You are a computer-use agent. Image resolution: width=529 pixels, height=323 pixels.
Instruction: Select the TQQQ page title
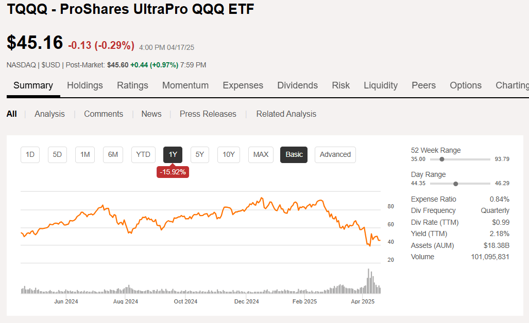(x=129, y=9)
